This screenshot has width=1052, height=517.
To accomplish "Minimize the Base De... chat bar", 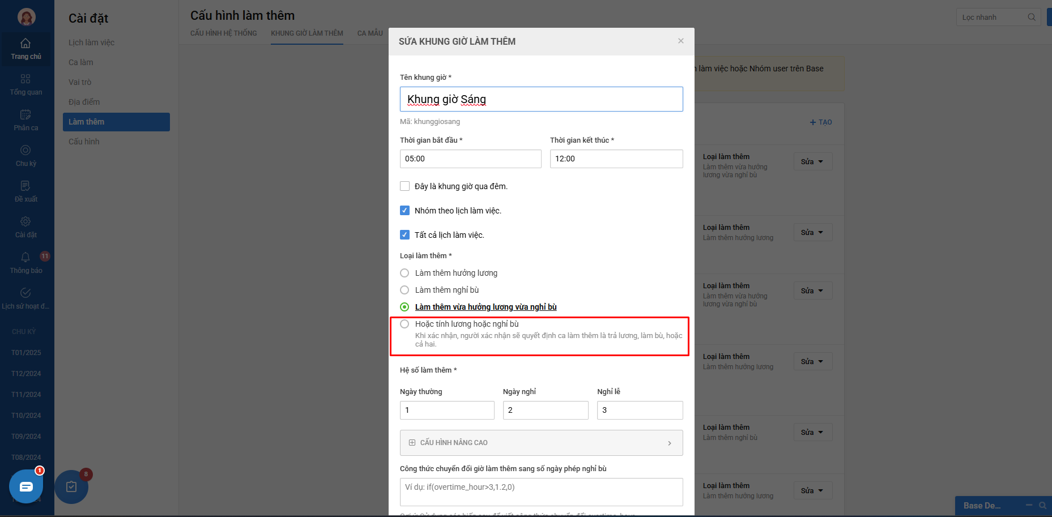I will (1029, 505).
